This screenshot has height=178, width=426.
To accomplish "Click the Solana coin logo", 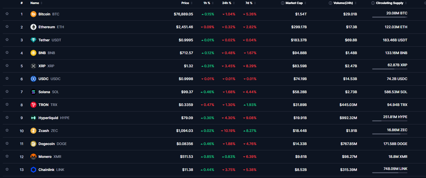I will (33, 92).
